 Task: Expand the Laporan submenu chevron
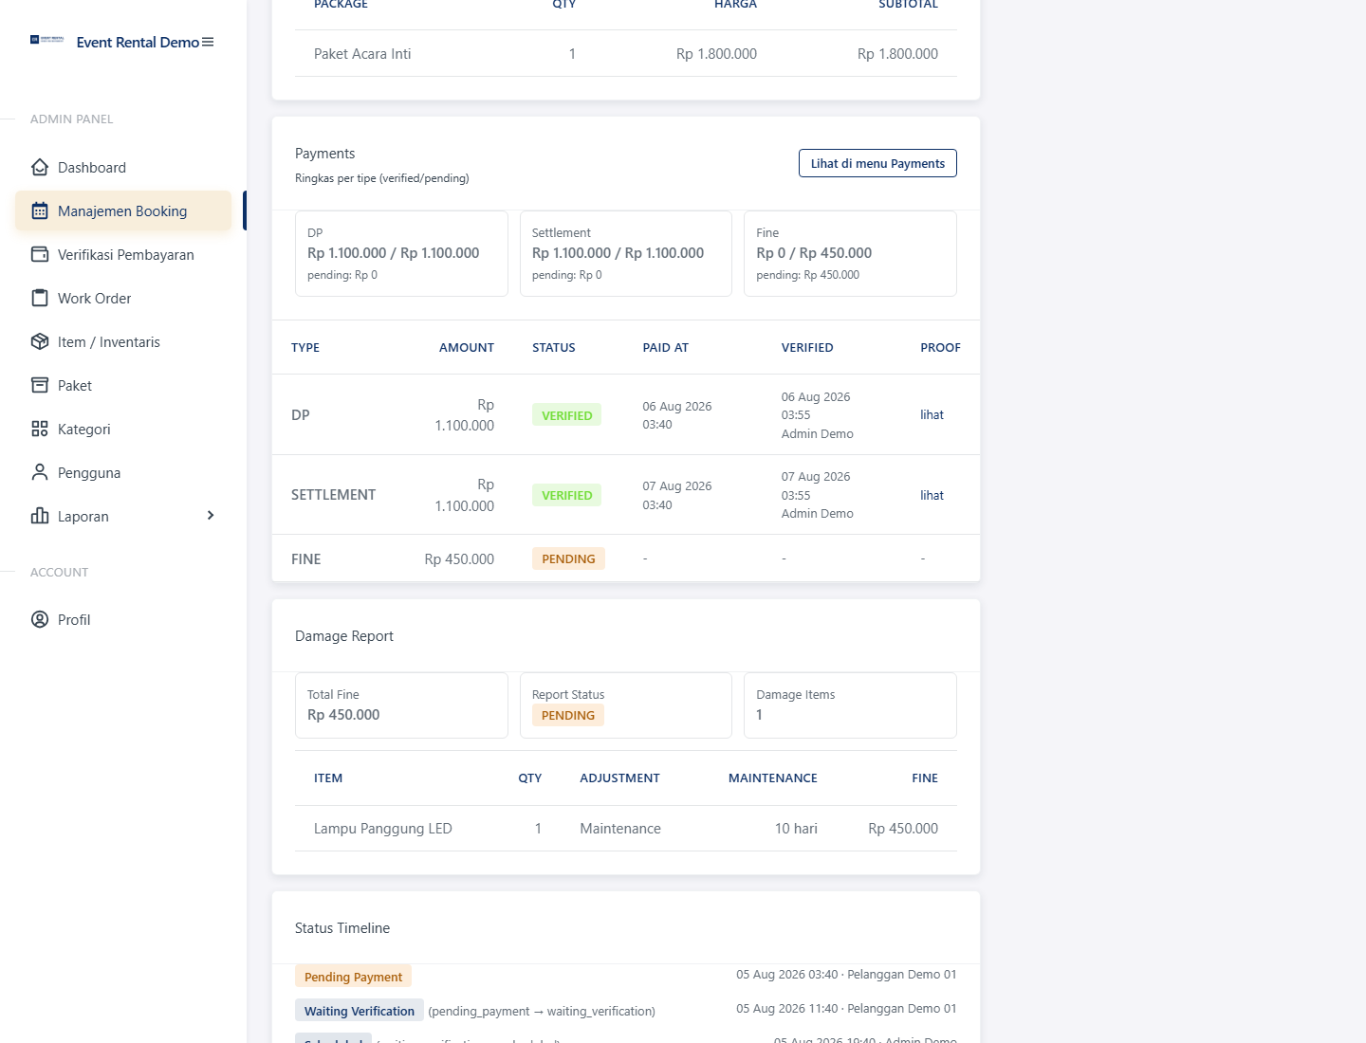(211, 516)
